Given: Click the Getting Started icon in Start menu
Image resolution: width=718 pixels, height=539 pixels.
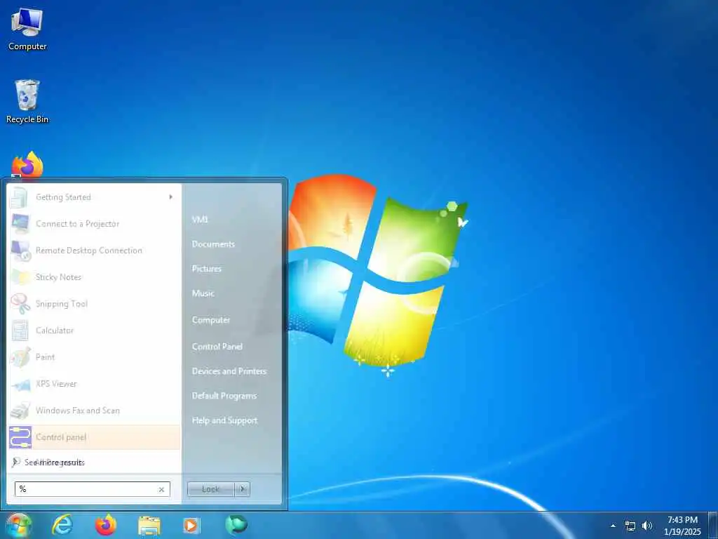Looking at the screenshot, I should [x=20, y=197].
